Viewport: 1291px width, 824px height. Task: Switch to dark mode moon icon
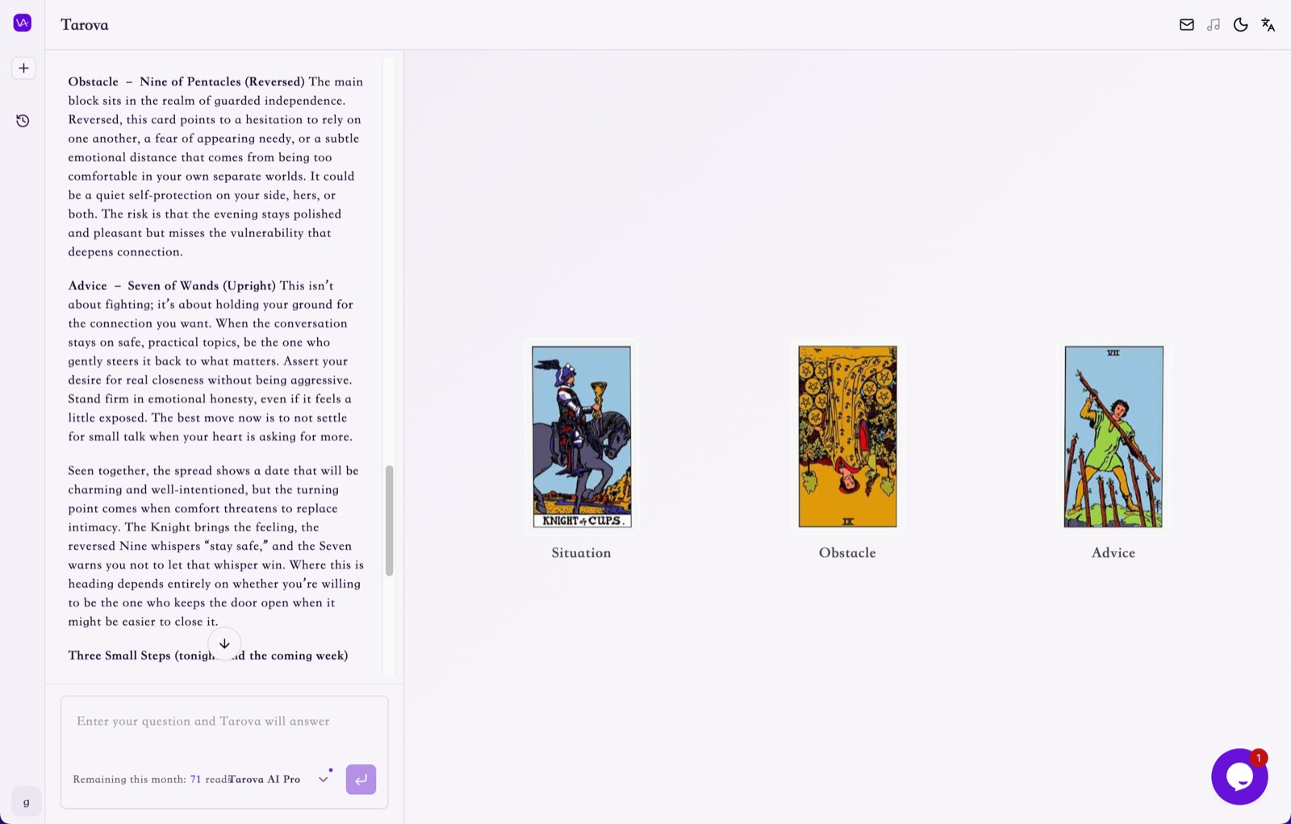click(1240, 25)
